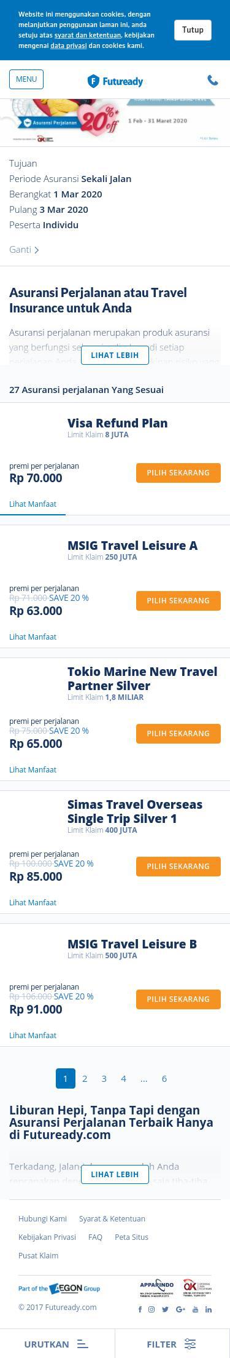Screen dimensions: 230x1358
Task: Open the syarat dan ketentuan link
Action: 88,36
